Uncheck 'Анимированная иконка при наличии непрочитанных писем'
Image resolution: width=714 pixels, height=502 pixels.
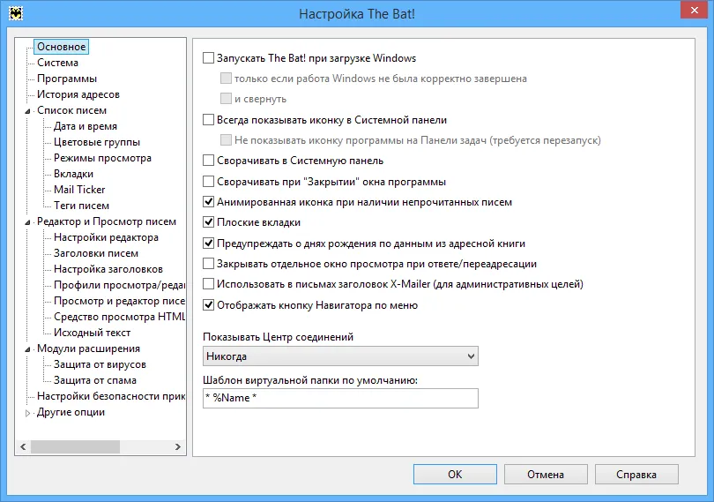(x=208, y=202)
